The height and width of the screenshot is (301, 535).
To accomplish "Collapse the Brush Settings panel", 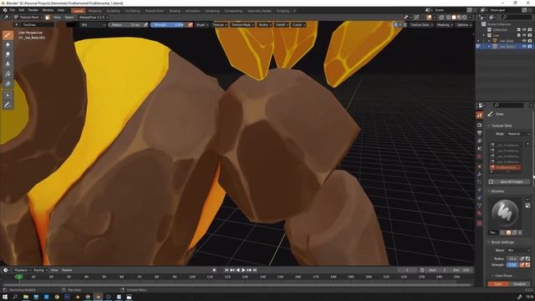I will [x=489, y=242].
